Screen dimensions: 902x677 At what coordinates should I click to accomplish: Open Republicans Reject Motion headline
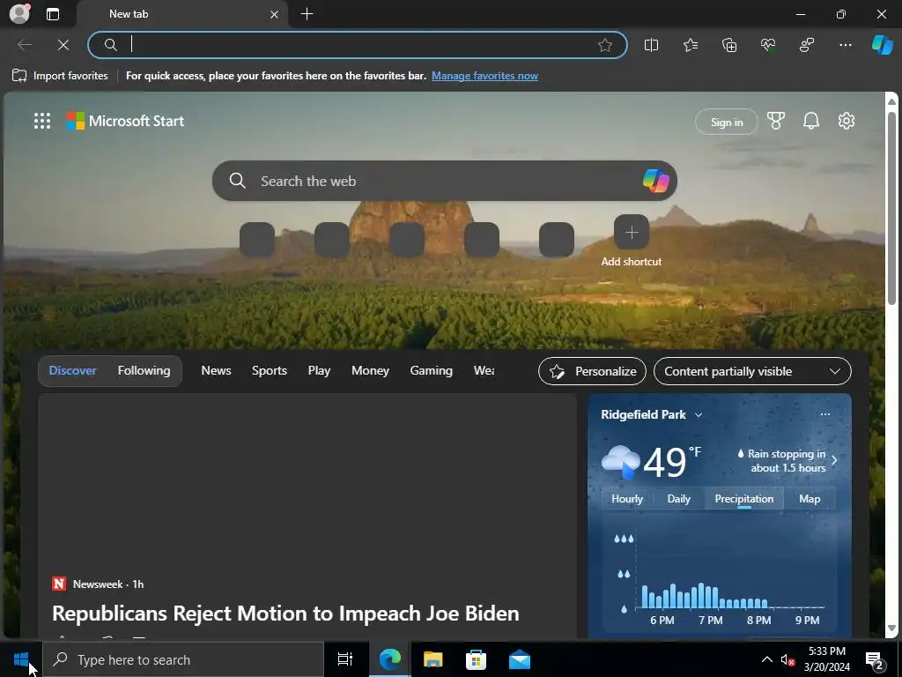(285, 614)
